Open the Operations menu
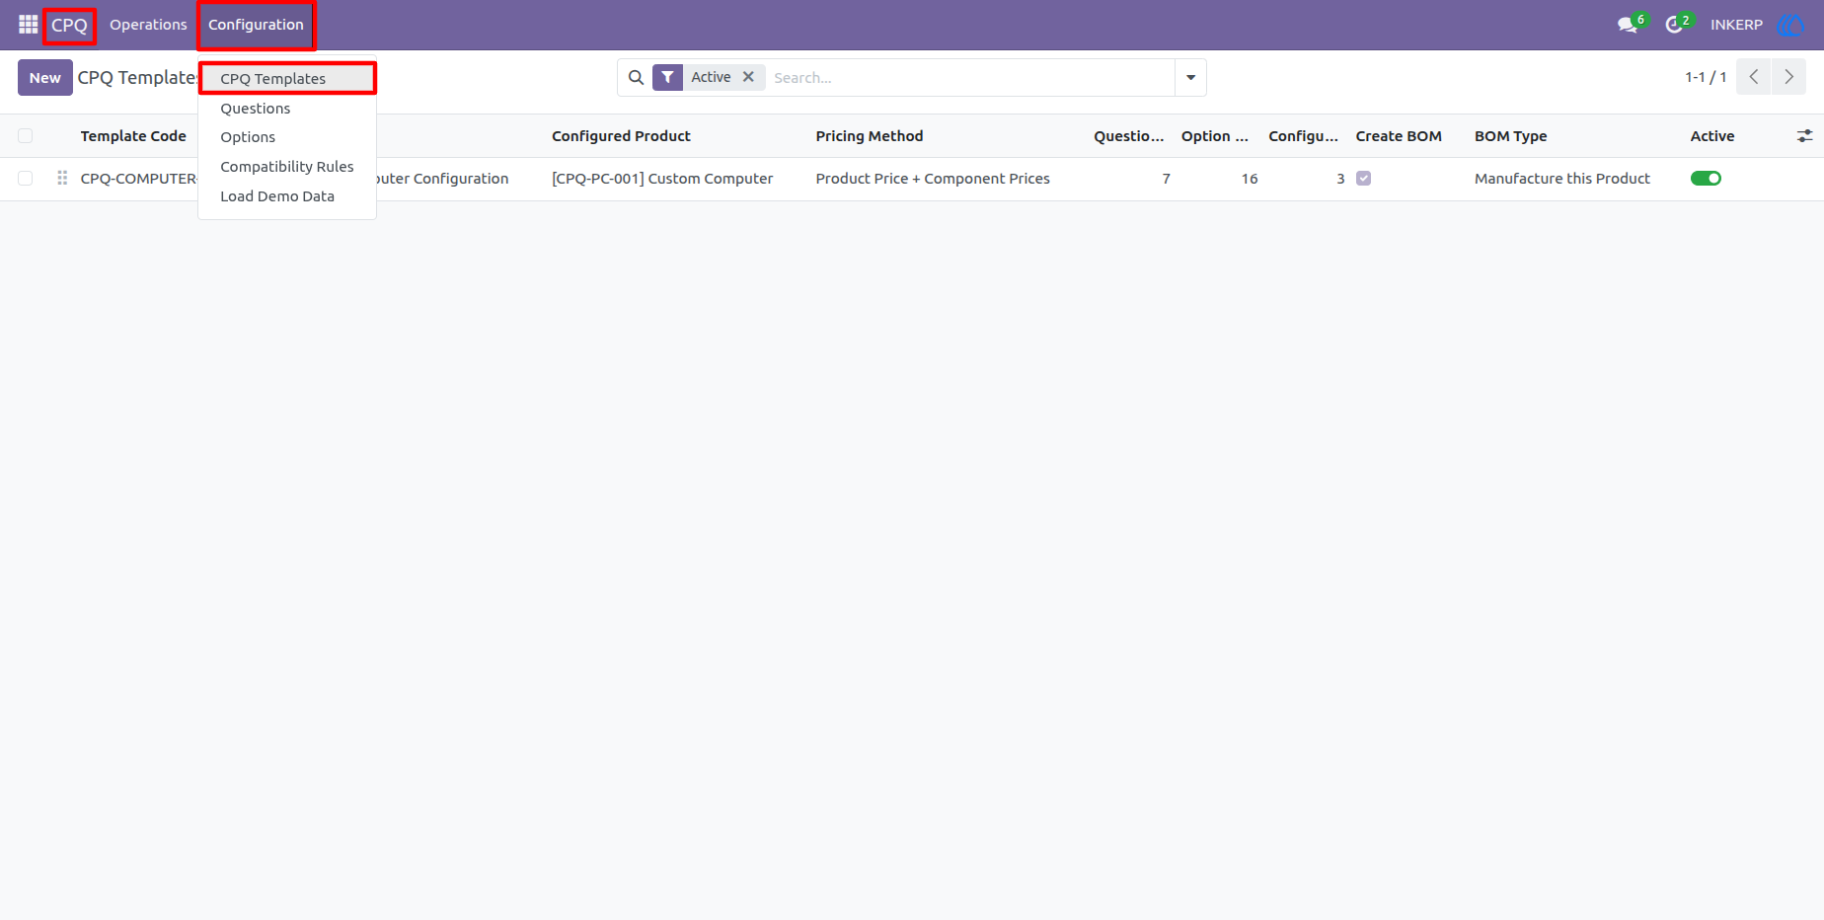Screen dimensions: 1824x920 pyautogui.click(x=148, y=25)
